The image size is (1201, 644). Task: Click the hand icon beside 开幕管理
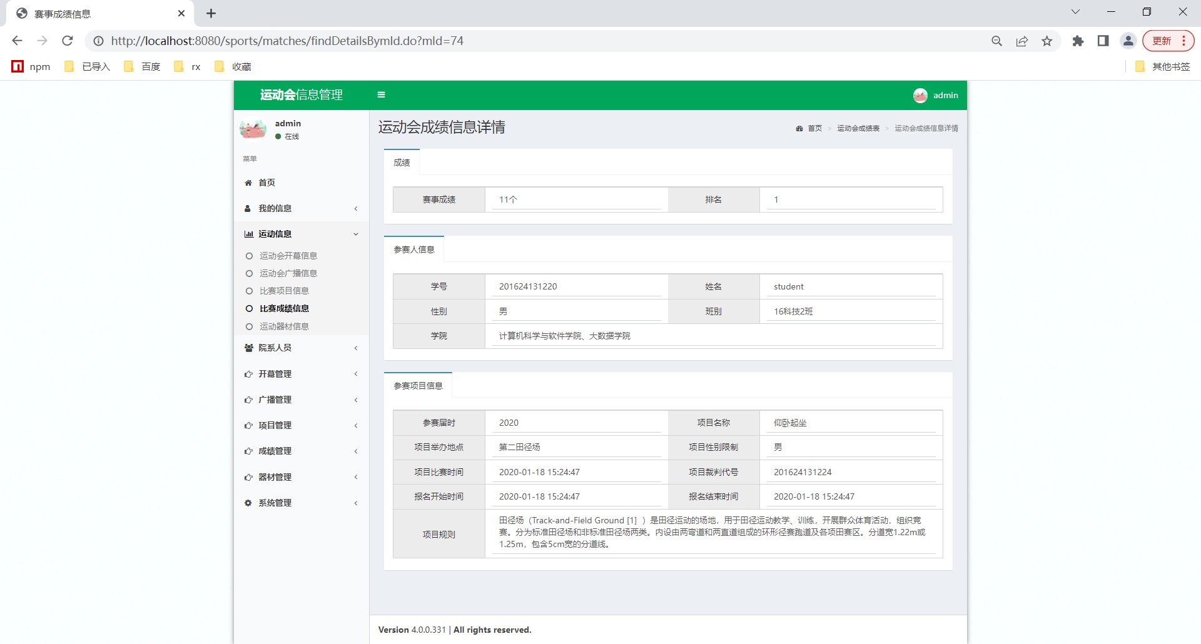[x=248, y=374]
